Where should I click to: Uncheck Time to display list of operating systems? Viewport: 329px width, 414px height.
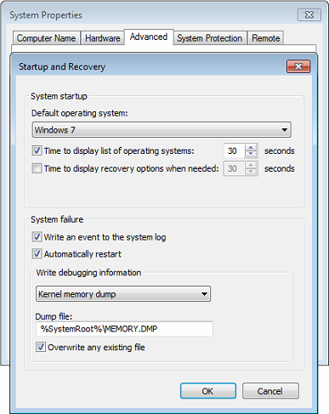[x=37, y=150]
